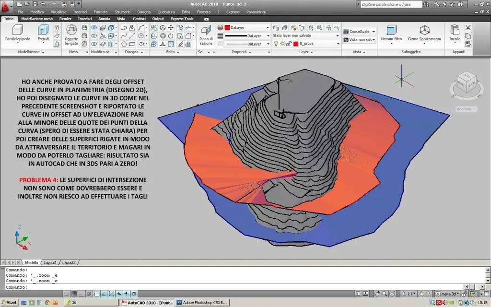491x307 pixels.
Task: Click the red layer color swatch
Action: (296, 44)
